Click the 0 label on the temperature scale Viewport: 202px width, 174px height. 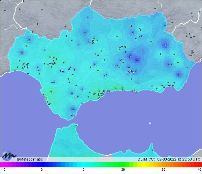pos(42,169)
